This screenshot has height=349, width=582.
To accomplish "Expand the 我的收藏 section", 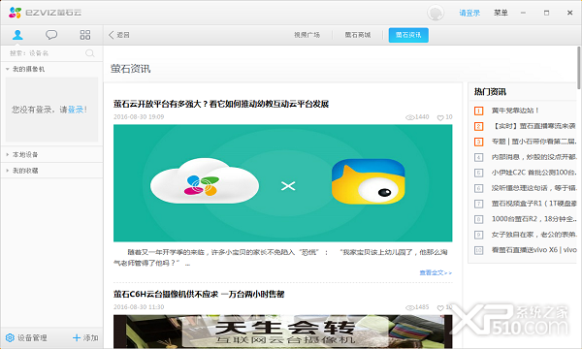I will pos(8,171).
